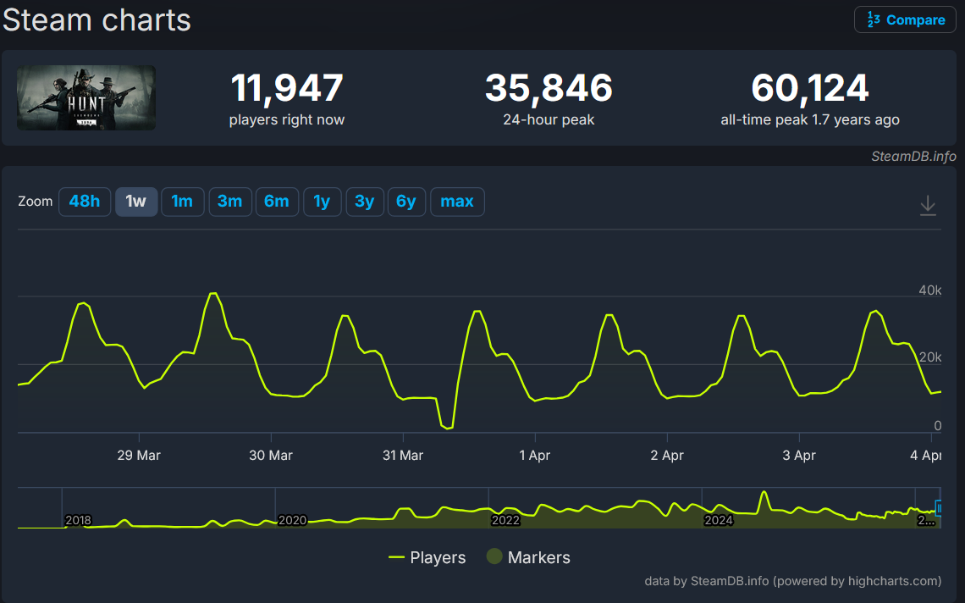
Task: Click the player-count dip on 31 Mar
Action: [x=448, y=428]
